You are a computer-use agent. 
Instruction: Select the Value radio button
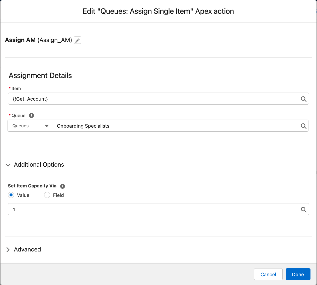click(x=11, y=195)
